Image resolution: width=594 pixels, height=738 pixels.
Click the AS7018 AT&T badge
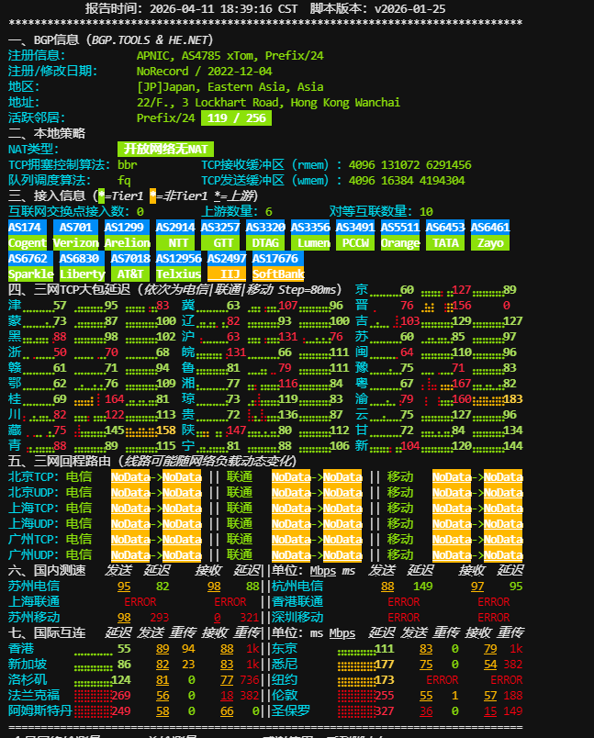coord(130,266)
